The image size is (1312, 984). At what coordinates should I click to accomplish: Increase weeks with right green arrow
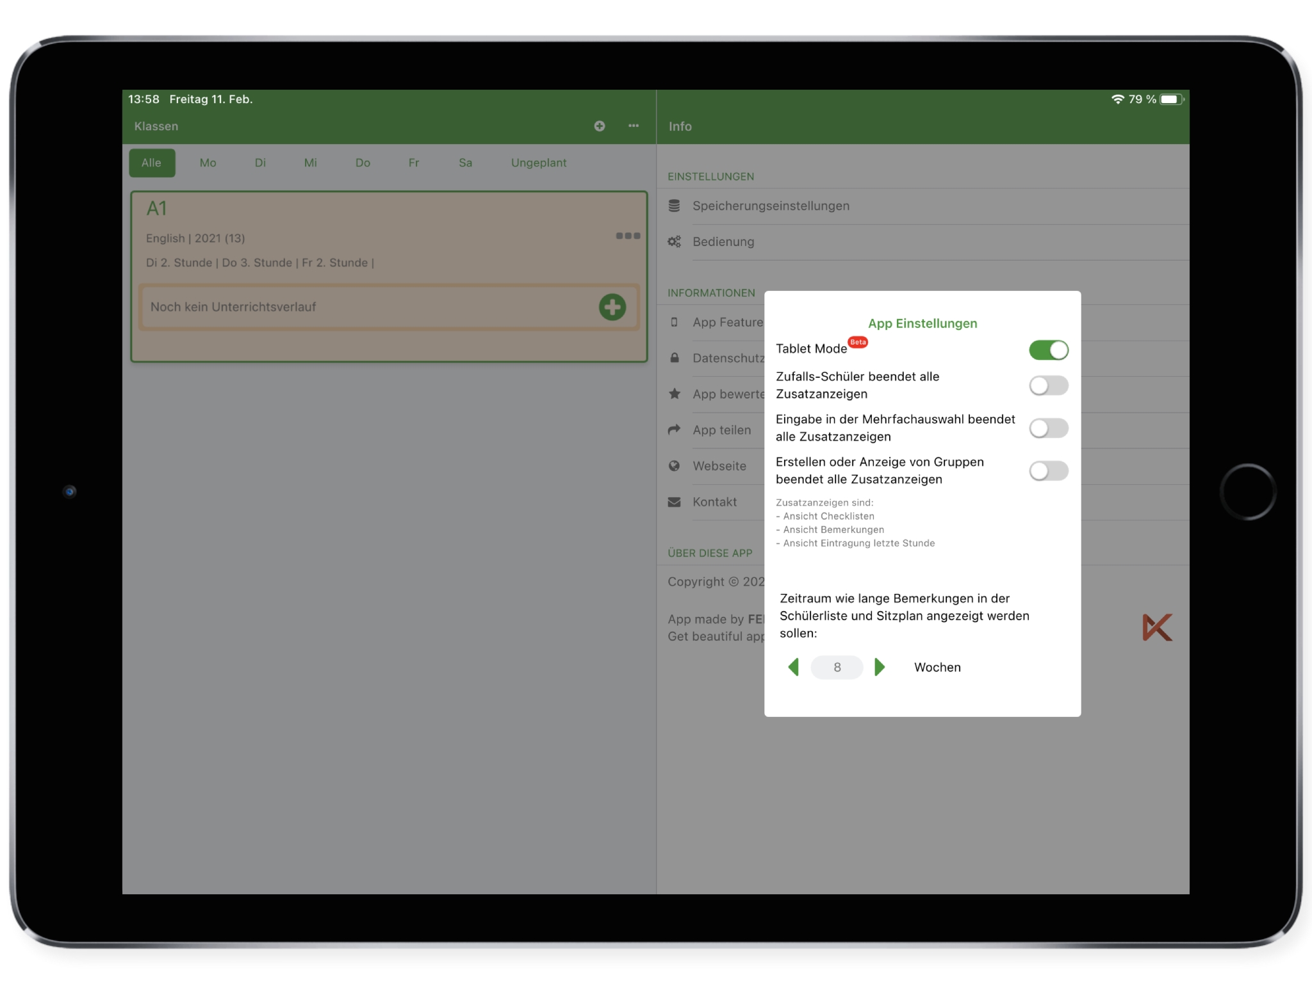click(880, 667)
